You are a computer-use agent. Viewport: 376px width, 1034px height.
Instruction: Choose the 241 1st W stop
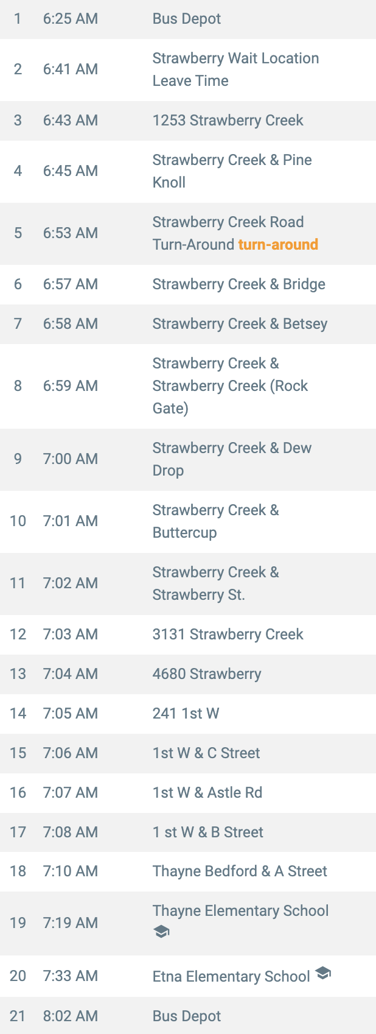(x=188, y=714)
